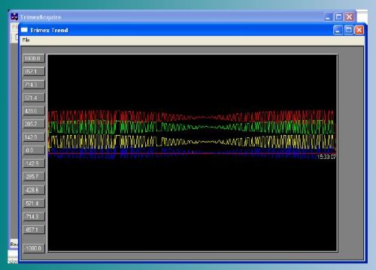Close the Trimex Trend window

[x=359, y=30]
